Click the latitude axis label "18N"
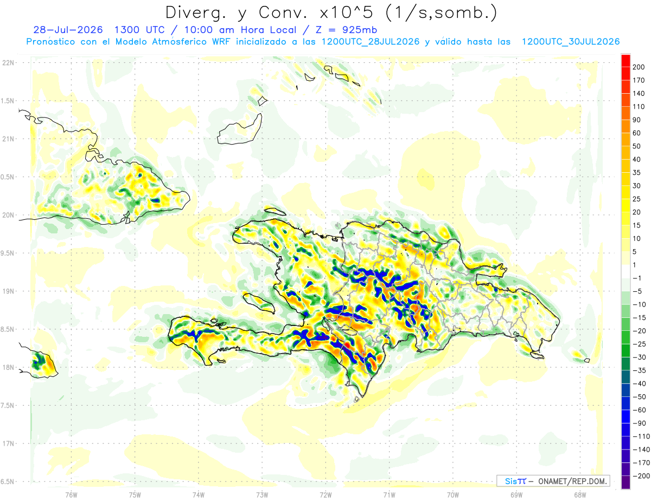Viewport: 651px width, 502px height. point(8,368)
